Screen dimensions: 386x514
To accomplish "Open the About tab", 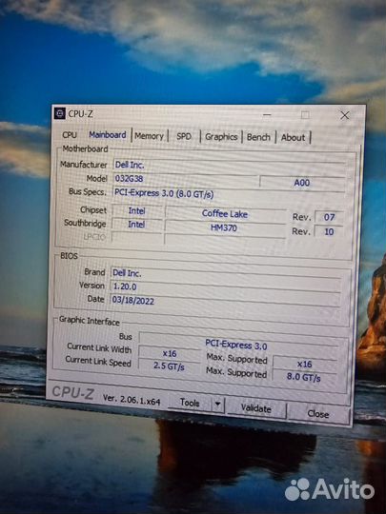I will pos(294,137).
